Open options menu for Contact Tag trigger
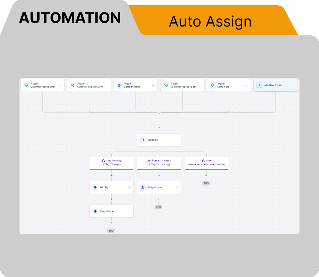 [x=247, y=85]
